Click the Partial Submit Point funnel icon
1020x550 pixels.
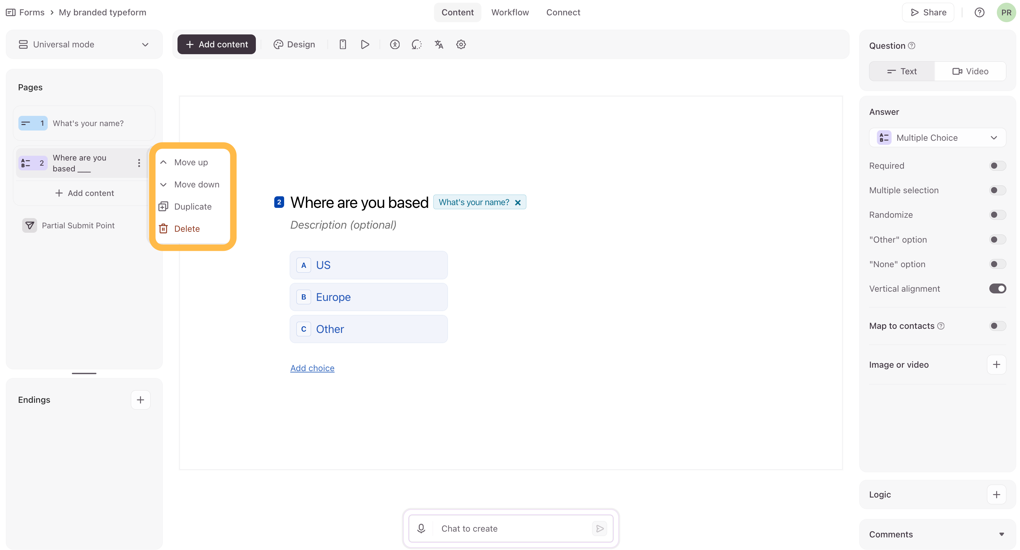(29, 225)
